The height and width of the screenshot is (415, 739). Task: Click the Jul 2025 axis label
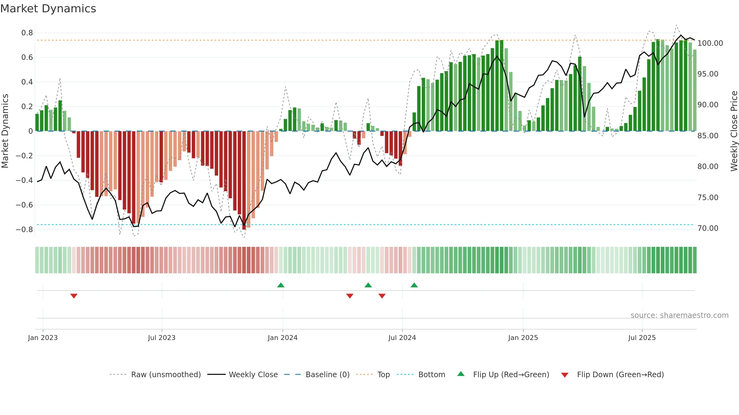[642, 338]
